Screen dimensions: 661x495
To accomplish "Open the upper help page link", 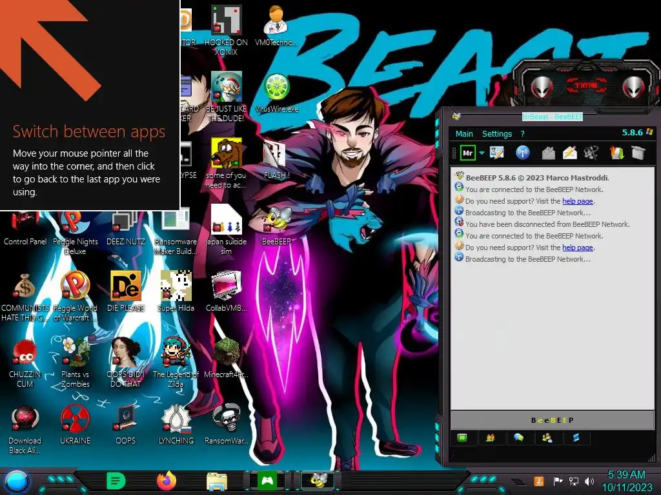I will point(578,201).
